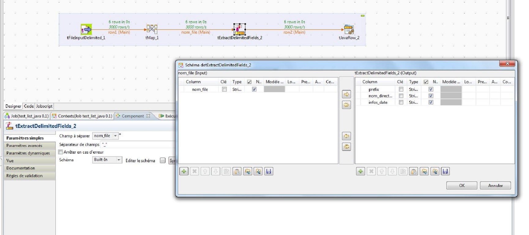The width and height of the screenshot is (529, 235).
Task: Open the Documentation section
Action: [29, 168]
